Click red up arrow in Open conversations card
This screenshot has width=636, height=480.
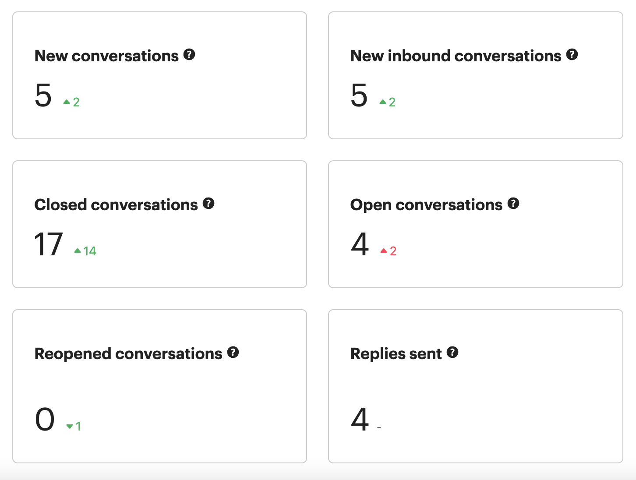point(384,251)
